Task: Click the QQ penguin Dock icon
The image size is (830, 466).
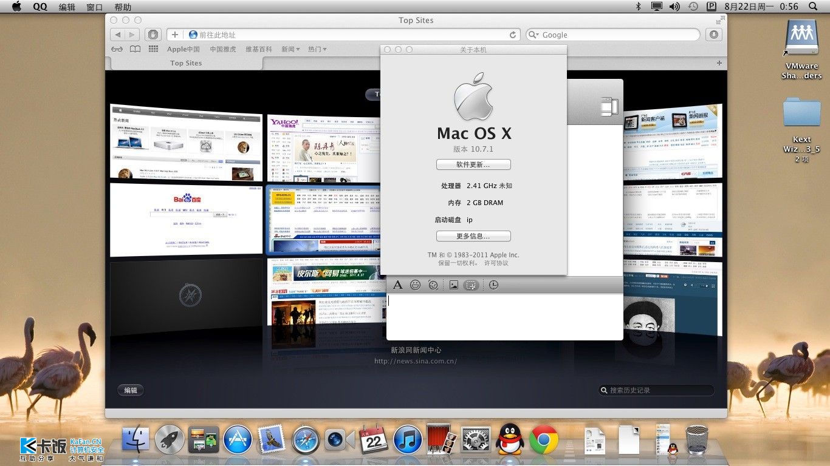Action: (x=510, y=439)
